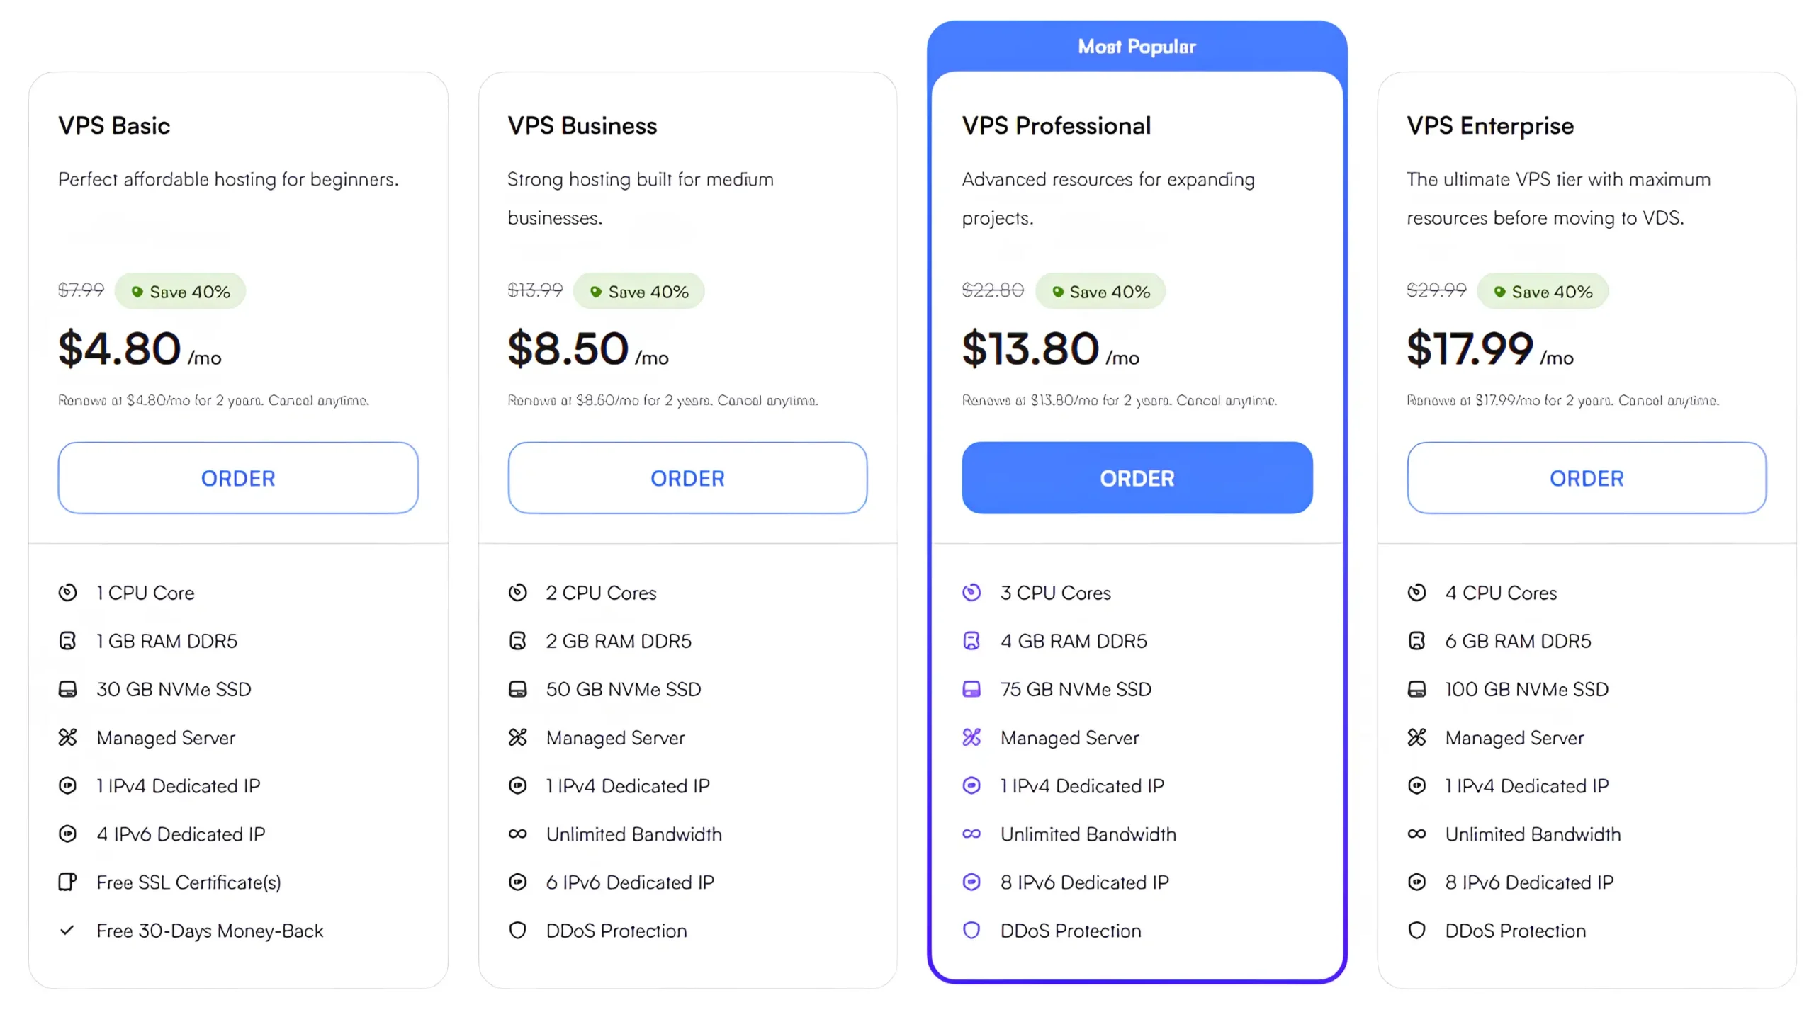
Task: Click the Save 40% badge on VPS Enterprise
Action: 1542,291
